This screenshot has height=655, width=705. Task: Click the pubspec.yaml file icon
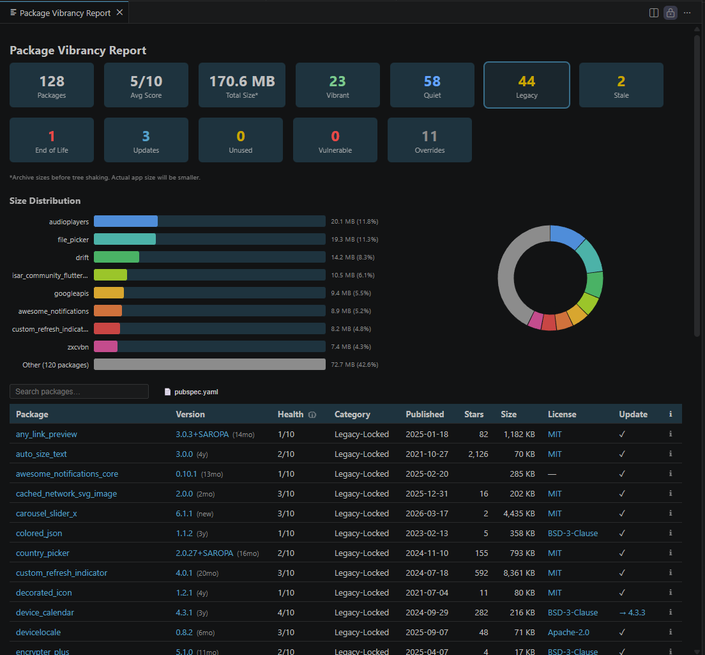click(168, 392)
